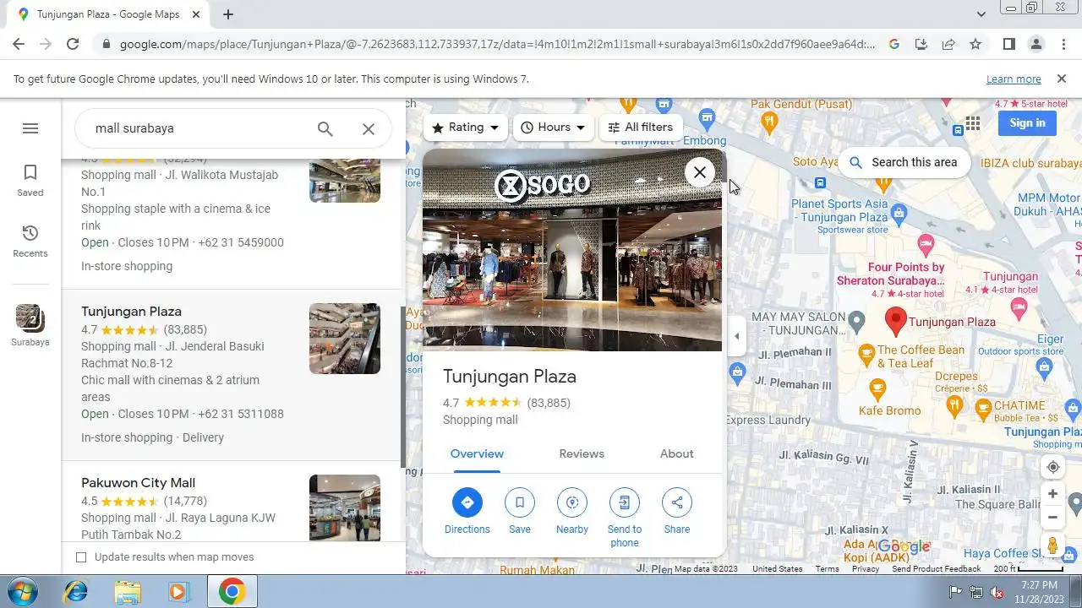The width and height of the screenshot is (1082, 608).
Task: Click Send Product Feedback link
Action: pyautogui.click(x=937, y=569)
